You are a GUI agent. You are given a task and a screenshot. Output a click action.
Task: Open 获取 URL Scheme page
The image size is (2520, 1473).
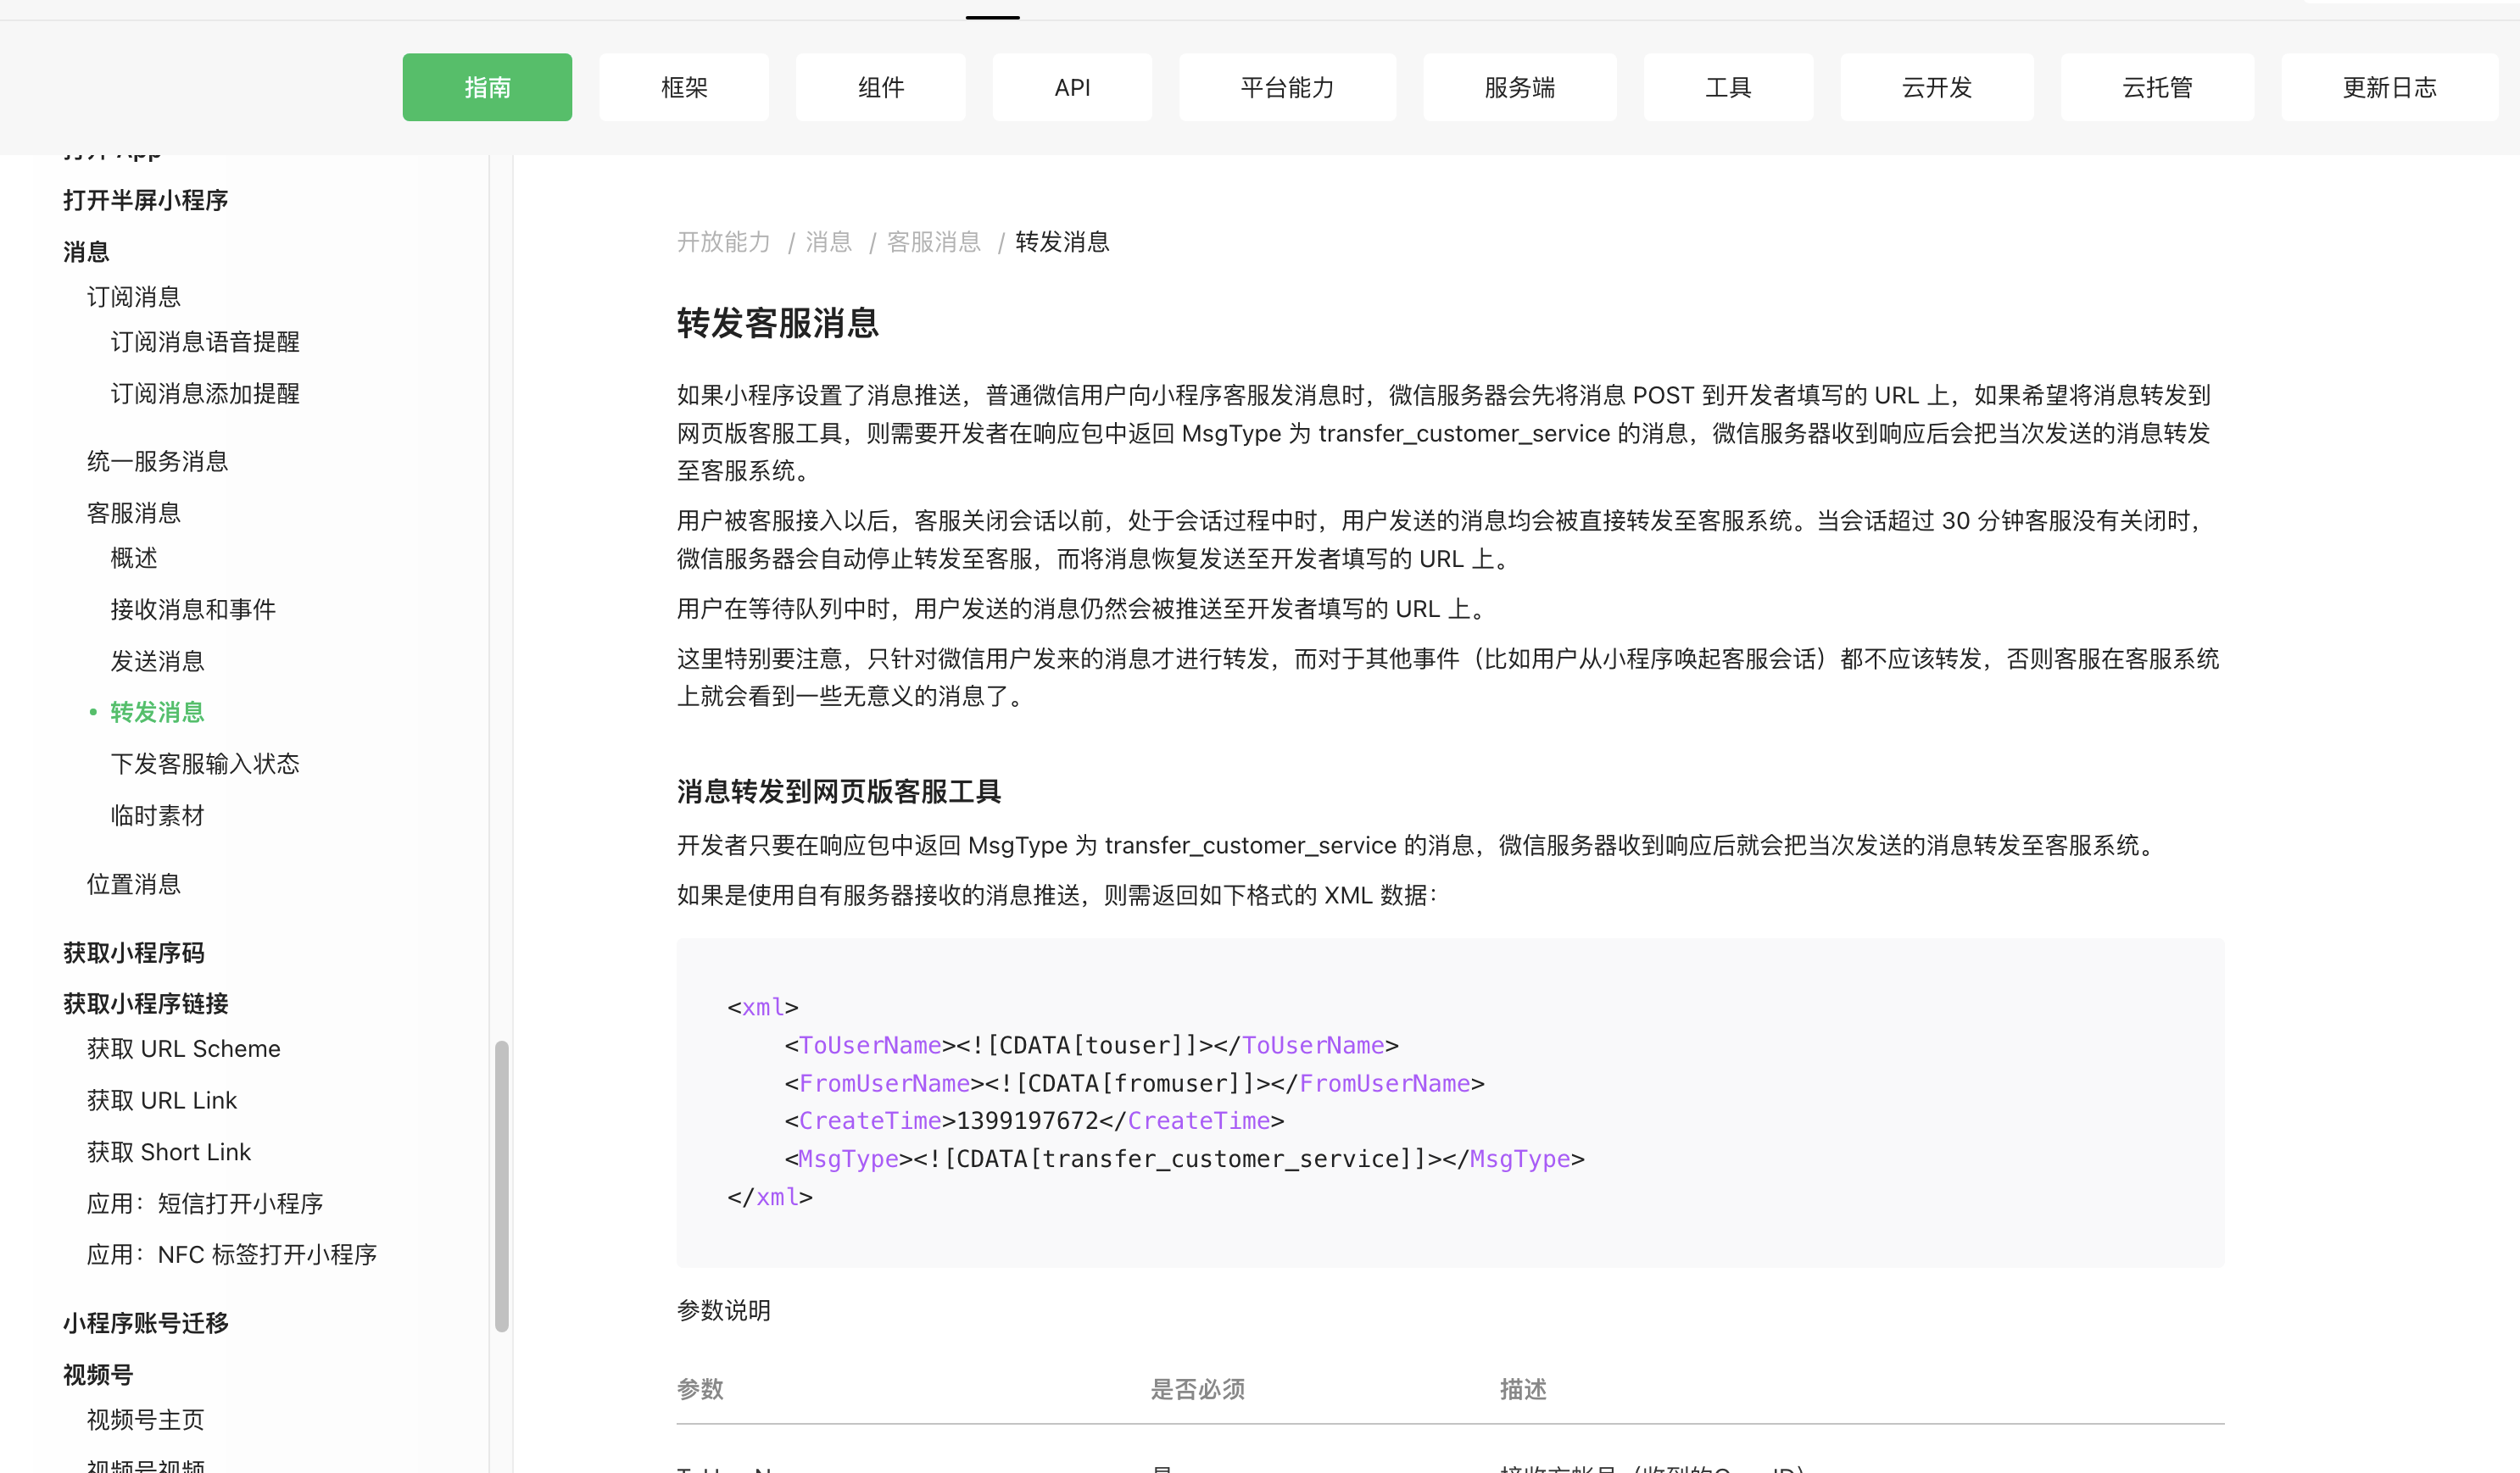click(183, 1048)
